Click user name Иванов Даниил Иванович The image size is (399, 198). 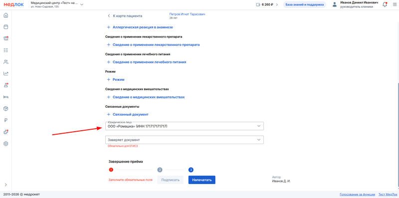[x=359, y=2]
